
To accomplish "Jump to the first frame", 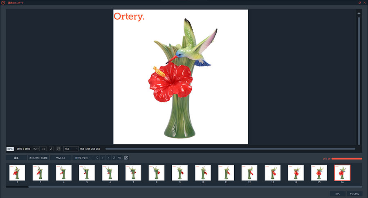I will [x=96, y=158].
